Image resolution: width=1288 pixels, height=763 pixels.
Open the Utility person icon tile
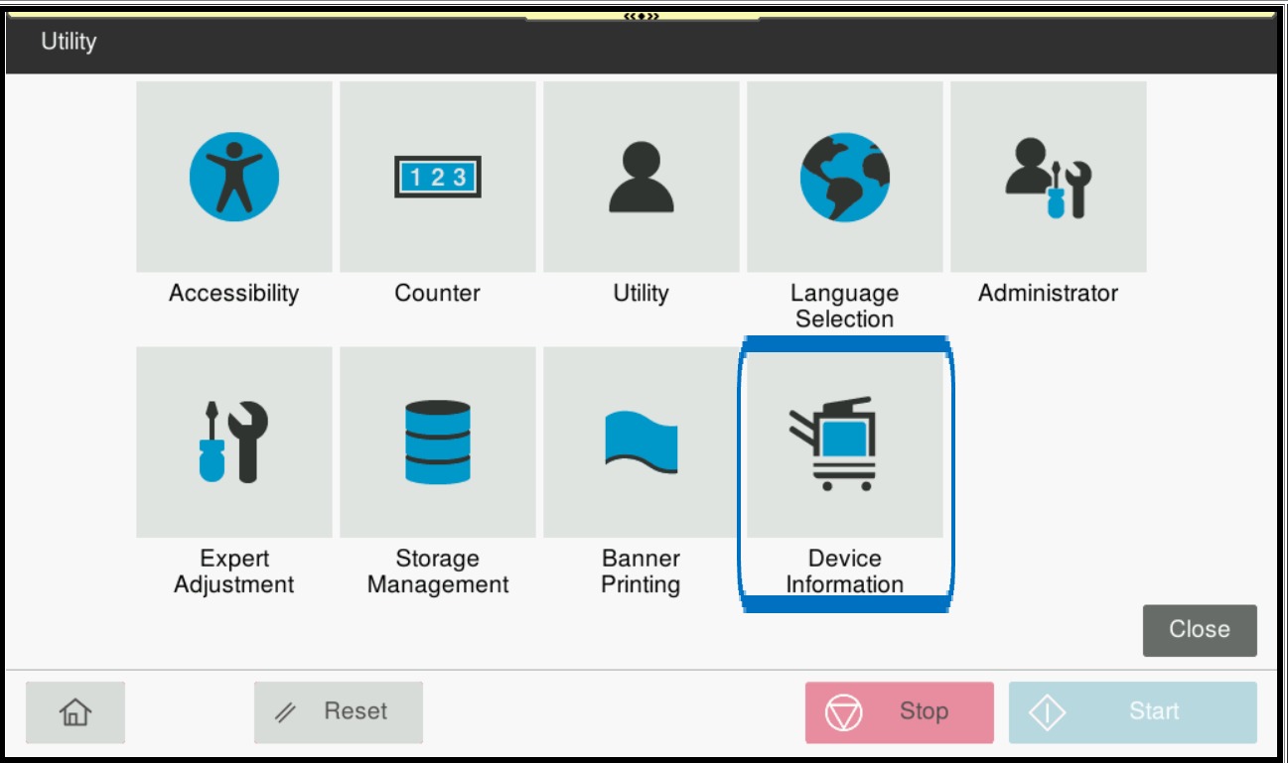(642, 178)
